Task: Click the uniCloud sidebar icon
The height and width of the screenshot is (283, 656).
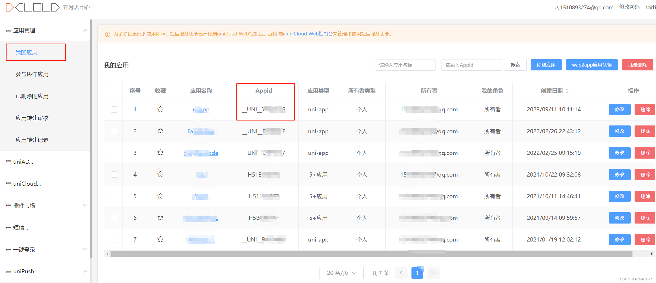Action: click(8, 183)
